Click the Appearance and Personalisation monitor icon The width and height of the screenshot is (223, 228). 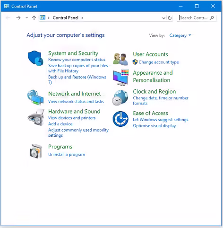[x=121, y=78]
